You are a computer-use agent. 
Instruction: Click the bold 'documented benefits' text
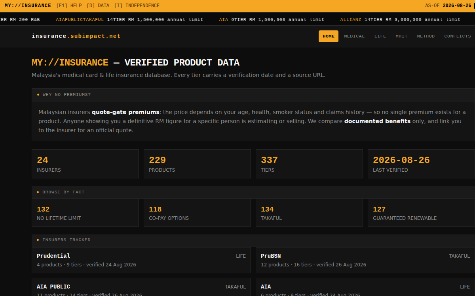[377, 121]
